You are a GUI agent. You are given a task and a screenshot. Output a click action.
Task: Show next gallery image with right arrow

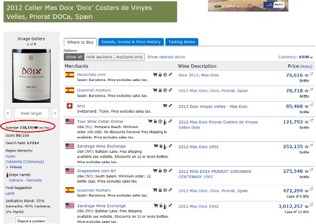click(x=55, y=113)
